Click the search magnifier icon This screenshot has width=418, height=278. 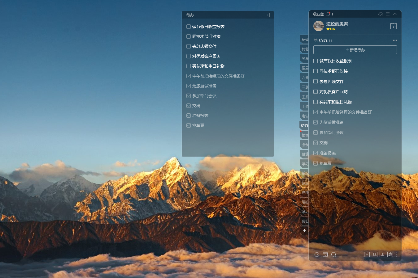click(333, 255)
